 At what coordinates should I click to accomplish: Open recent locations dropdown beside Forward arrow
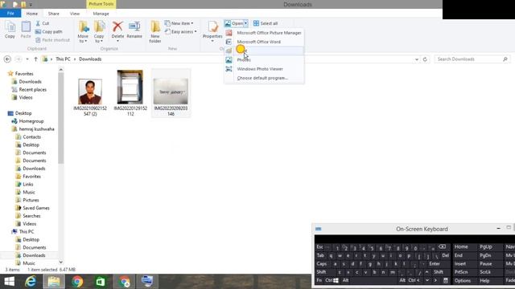point(27,59)
